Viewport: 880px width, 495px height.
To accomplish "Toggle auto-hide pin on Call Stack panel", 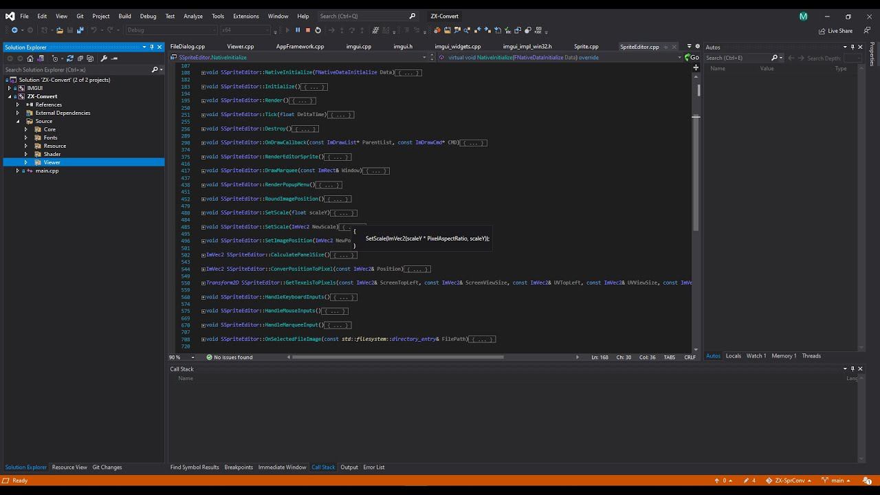I will [x=852, y=368].
